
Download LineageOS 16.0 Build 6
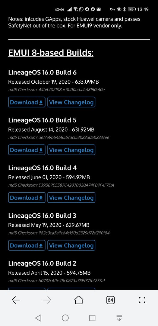27,102
